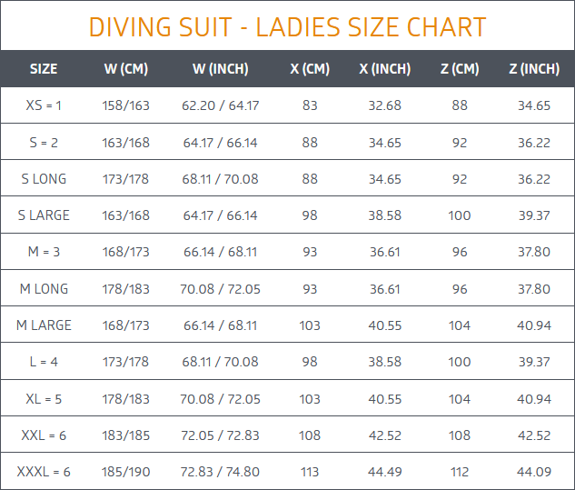Click the XXXL = 6 size label
This screenshot has height=490, width=575.
44,472
